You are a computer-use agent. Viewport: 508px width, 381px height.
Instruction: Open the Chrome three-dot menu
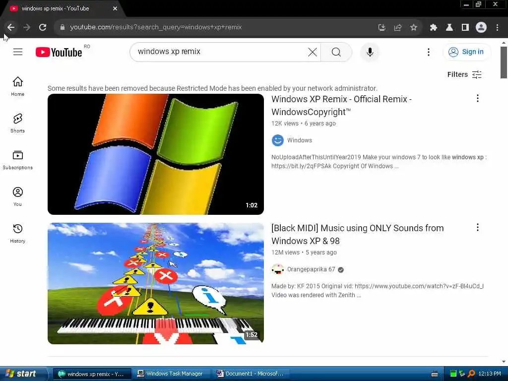[x=497, y=28]
